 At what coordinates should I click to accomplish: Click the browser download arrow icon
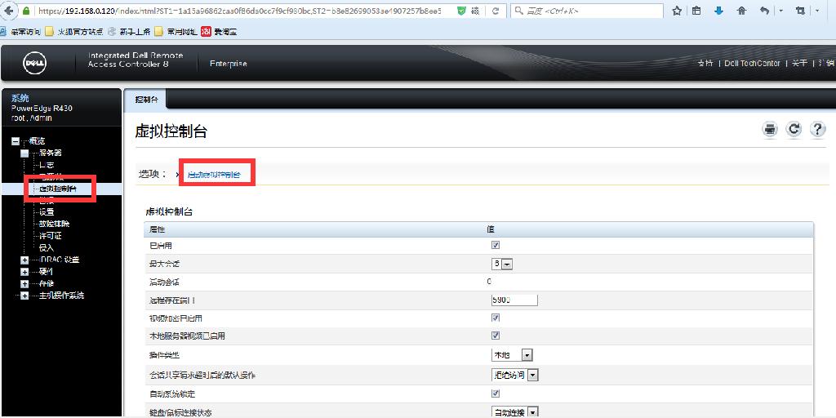[x=719, y=11]
